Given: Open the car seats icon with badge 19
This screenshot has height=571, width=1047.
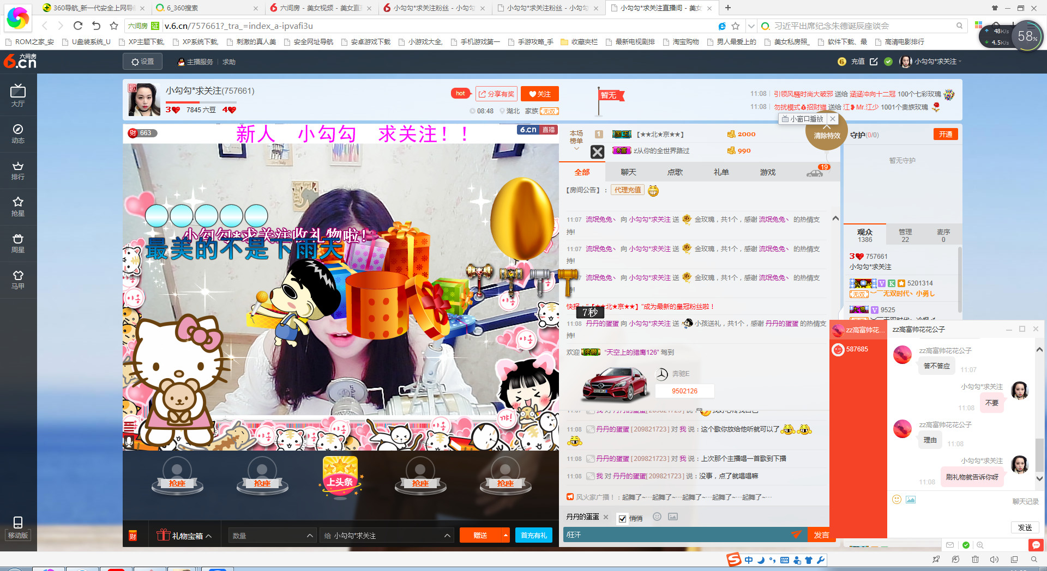Looking at the screenshot, I should (x=815, y=172).
